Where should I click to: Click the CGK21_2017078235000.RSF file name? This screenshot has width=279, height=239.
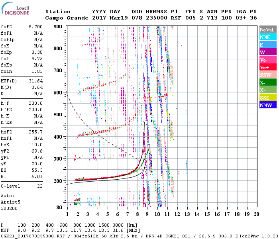33,236
